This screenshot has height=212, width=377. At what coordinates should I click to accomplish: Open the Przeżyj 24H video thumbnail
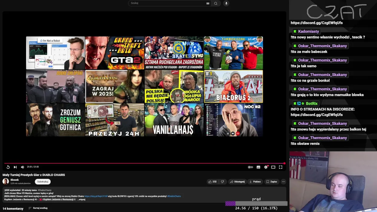[x=115, y=120]
